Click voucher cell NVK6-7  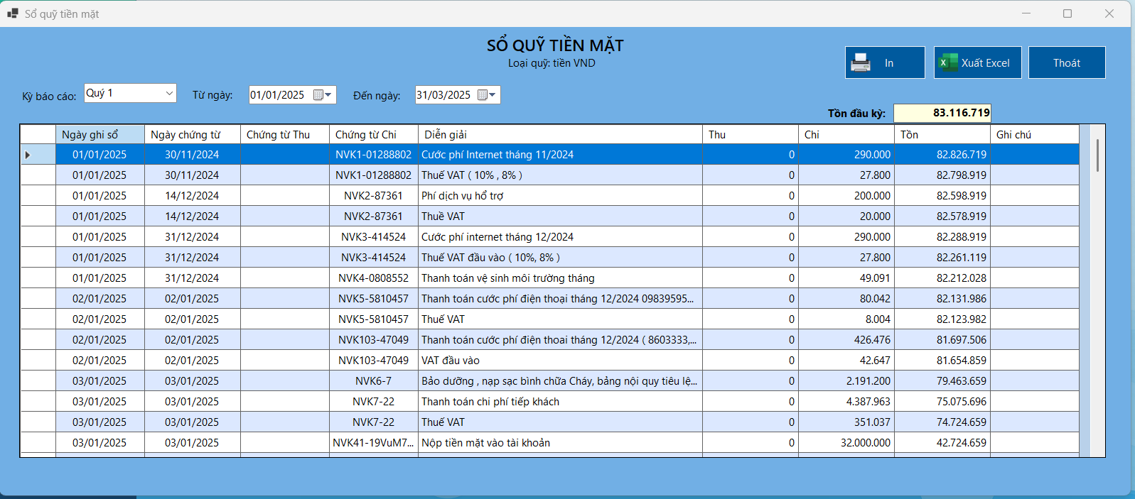[x=373, y=381]
